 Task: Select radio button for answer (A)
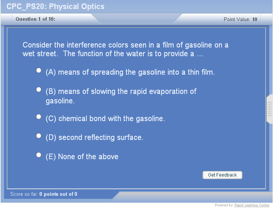pos(38,71)
